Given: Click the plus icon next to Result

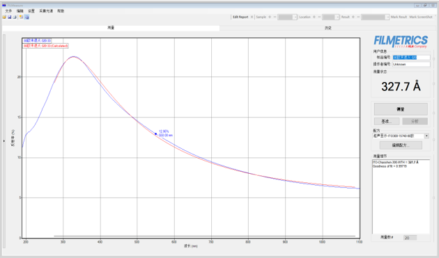Looking at the screenshot, I should click(x=353, y=17).
